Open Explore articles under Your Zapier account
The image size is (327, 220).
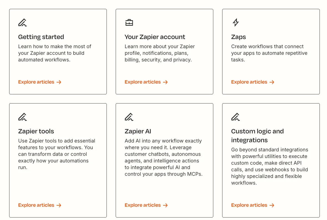[x=143, y=82]
